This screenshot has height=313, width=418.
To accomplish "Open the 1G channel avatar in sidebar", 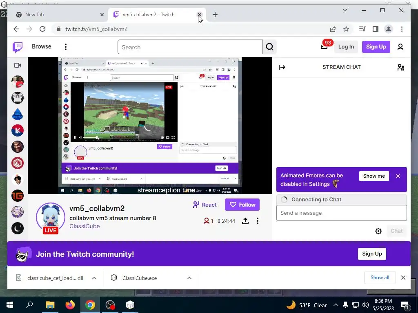I will point(18,196).
